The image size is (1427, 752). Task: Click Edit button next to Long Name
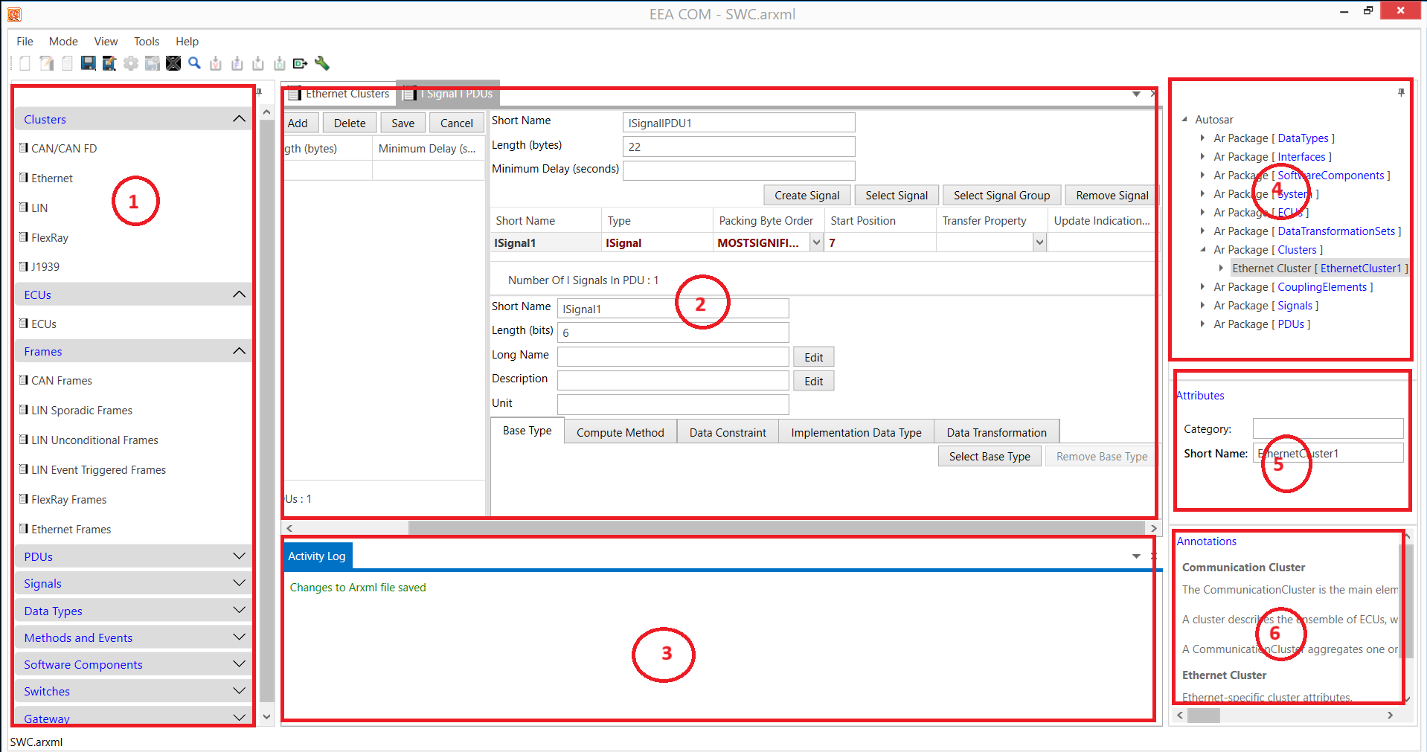[814, 357]
